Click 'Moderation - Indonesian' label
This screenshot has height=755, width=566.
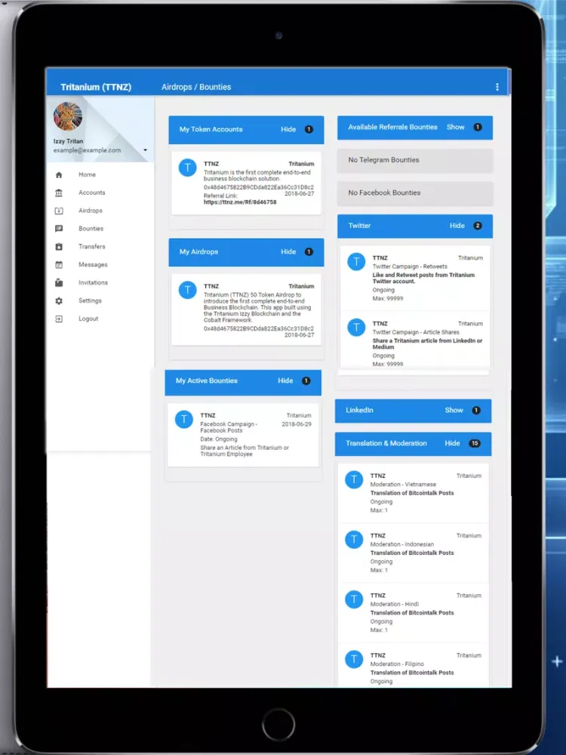click(x=402, y=544)
